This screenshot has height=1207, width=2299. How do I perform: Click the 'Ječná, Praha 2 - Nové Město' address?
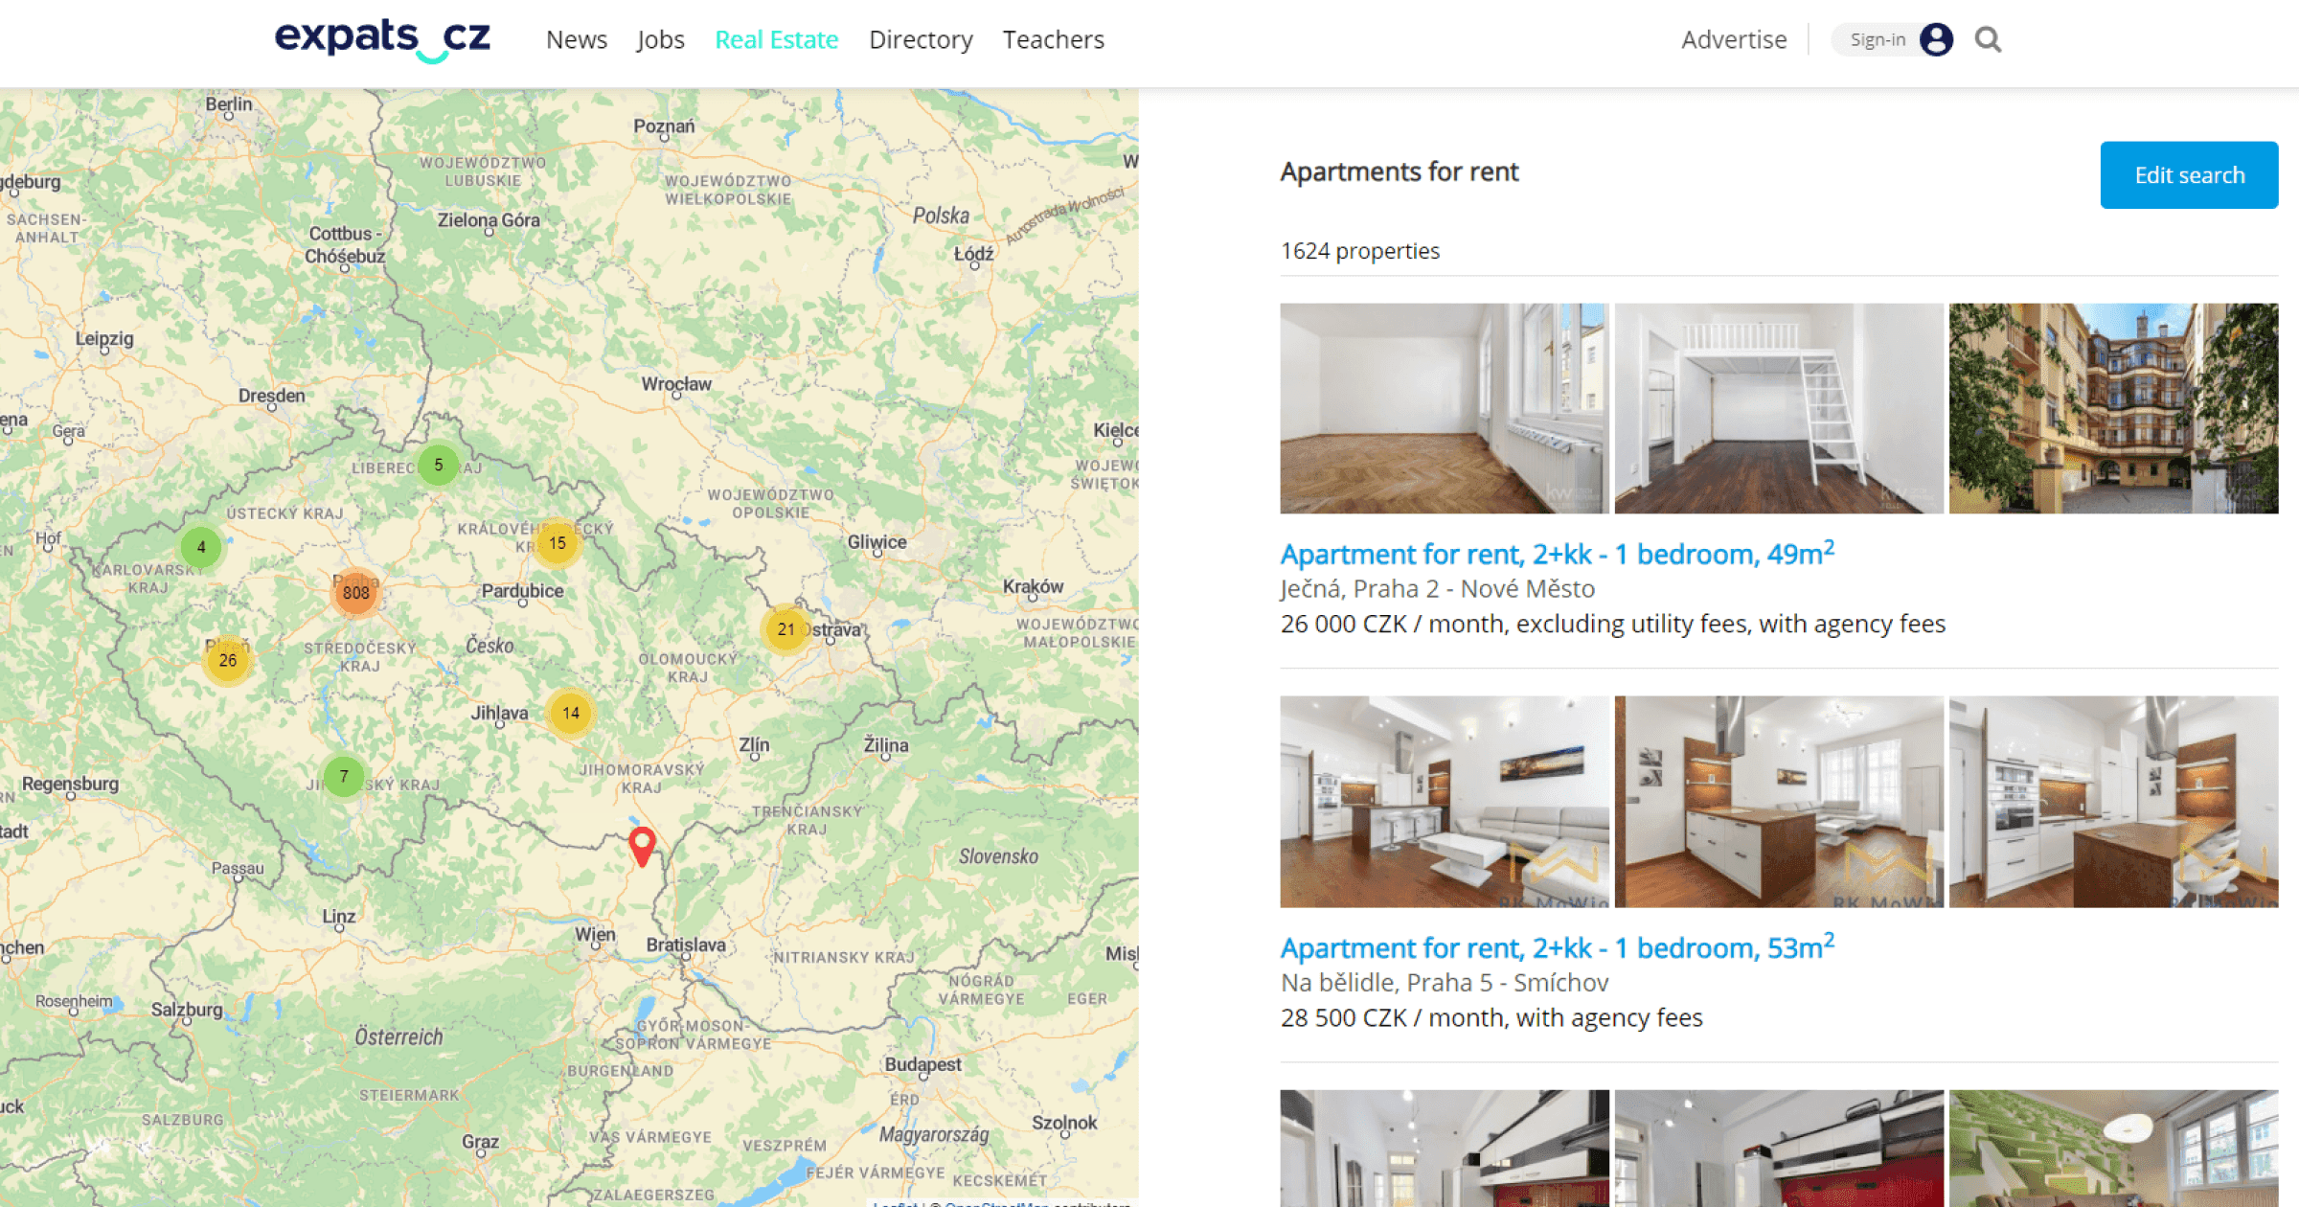1438,588
